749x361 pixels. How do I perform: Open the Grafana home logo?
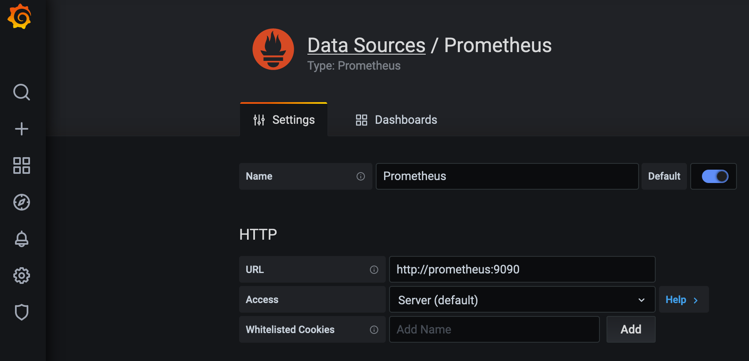(20, 17)
